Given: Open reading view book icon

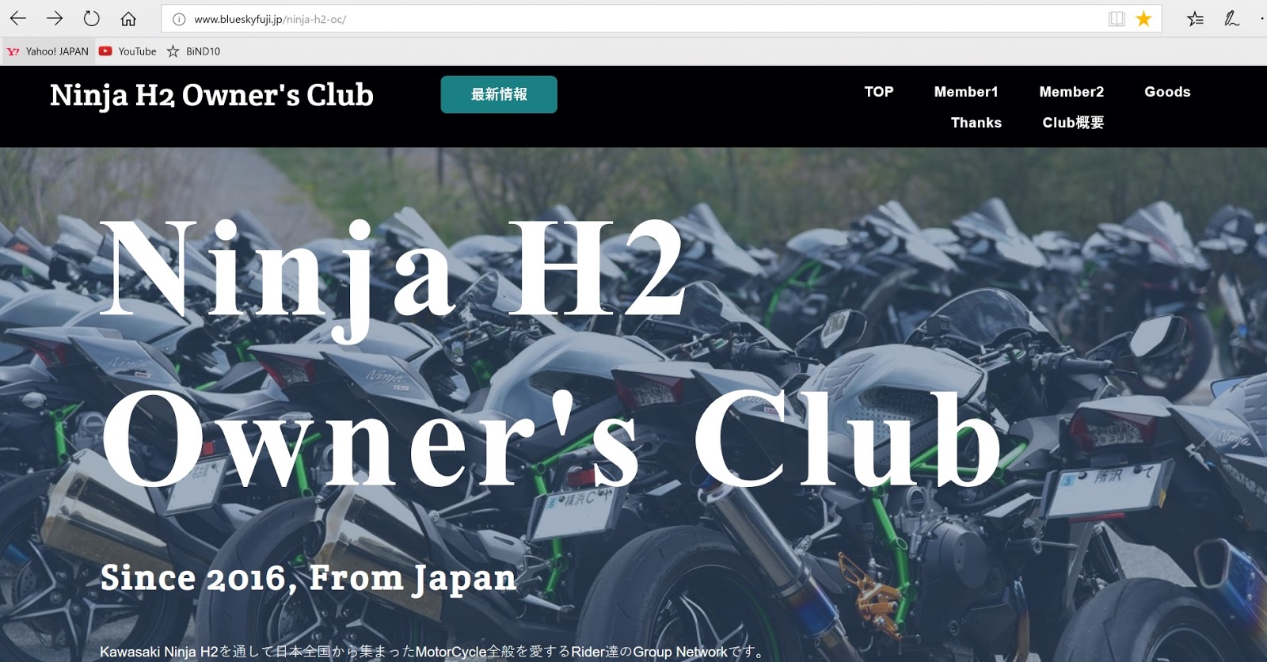Looking at the screenshot, I should tap(1117, 19).
